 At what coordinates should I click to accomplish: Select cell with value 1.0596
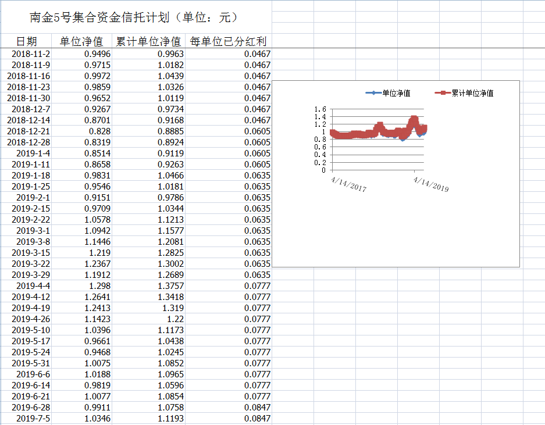(148, 385)
